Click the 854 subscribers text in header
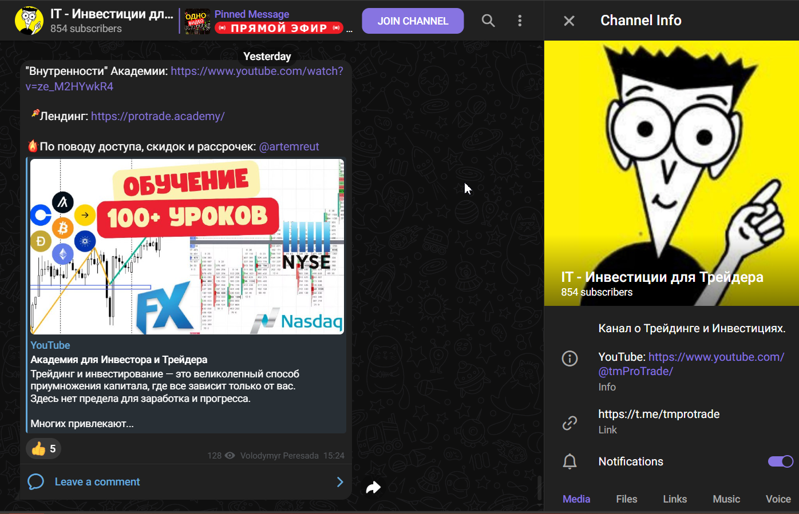The image size is (799, 514). tap(86, 29)
